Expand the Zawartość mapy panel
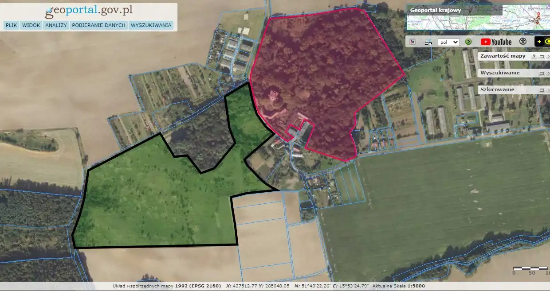The width and height of the screenshot is (550, 291). coord(542,57)
